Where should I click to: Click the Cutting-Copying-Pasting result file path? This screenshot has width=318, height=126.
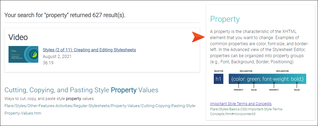click(100, 110)
